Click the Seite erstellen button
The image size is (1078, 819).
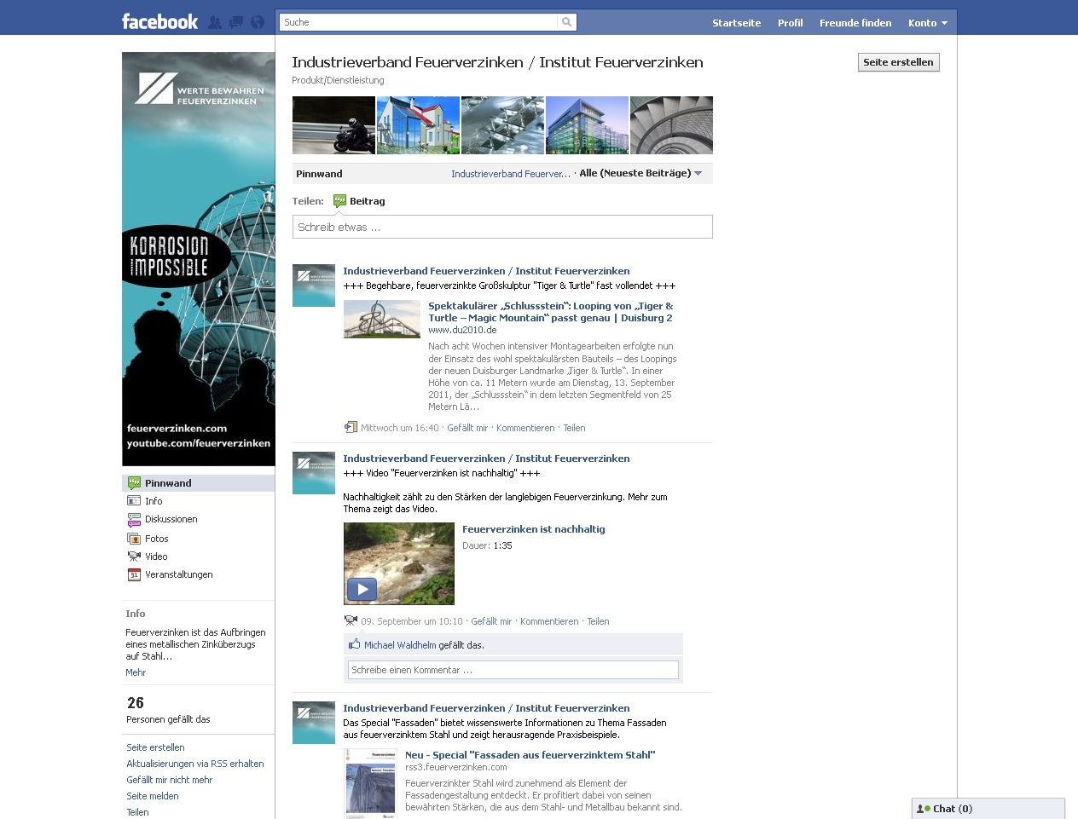(898, 62)
